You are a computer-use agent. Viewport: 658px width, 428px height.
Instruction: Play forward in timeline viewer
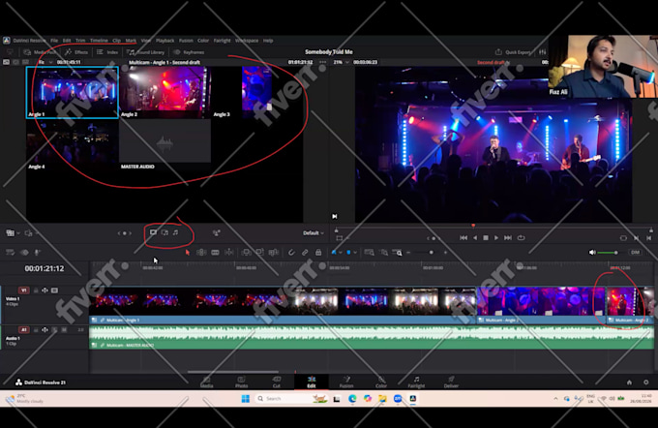pos(496,238)
